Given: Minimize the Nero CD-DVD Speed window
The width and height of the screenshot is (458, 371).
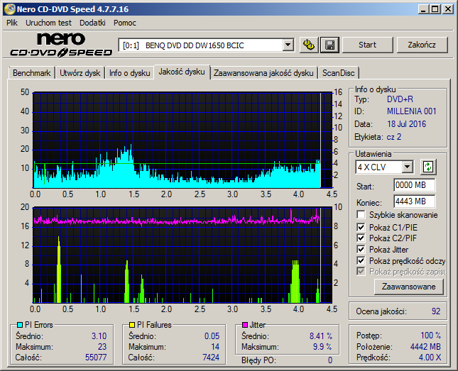Looking at the screenshot, I should (422, 9).
